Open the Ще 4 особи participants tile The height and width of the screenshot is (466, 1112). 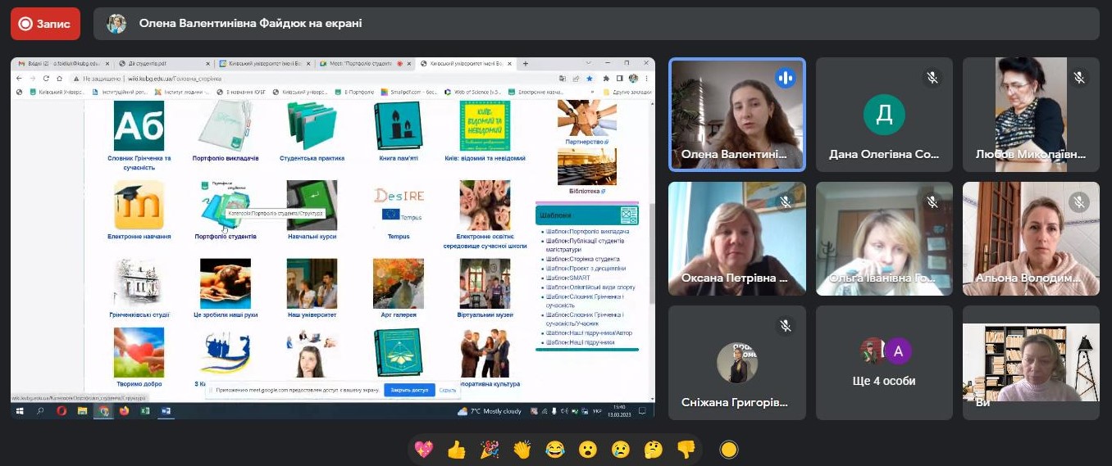click(x=884, y=363)
